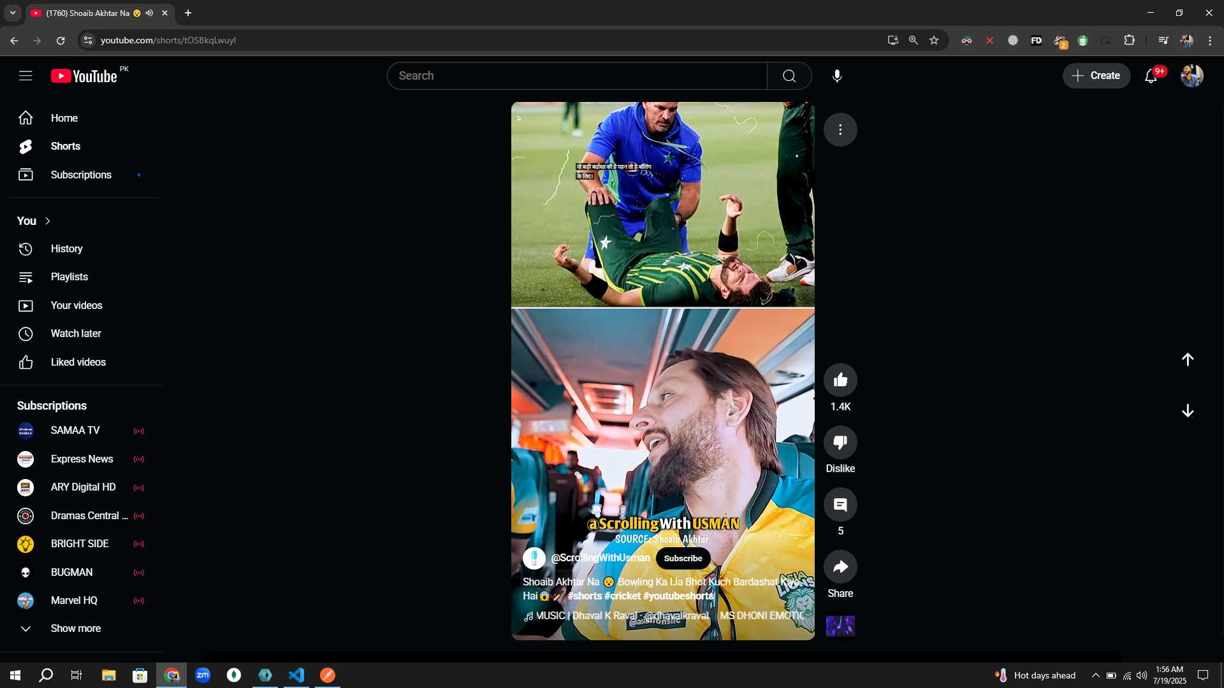Open the #youtubeshorts hashtag
This screenshot has height=688, width=1224.
point(678,596)
